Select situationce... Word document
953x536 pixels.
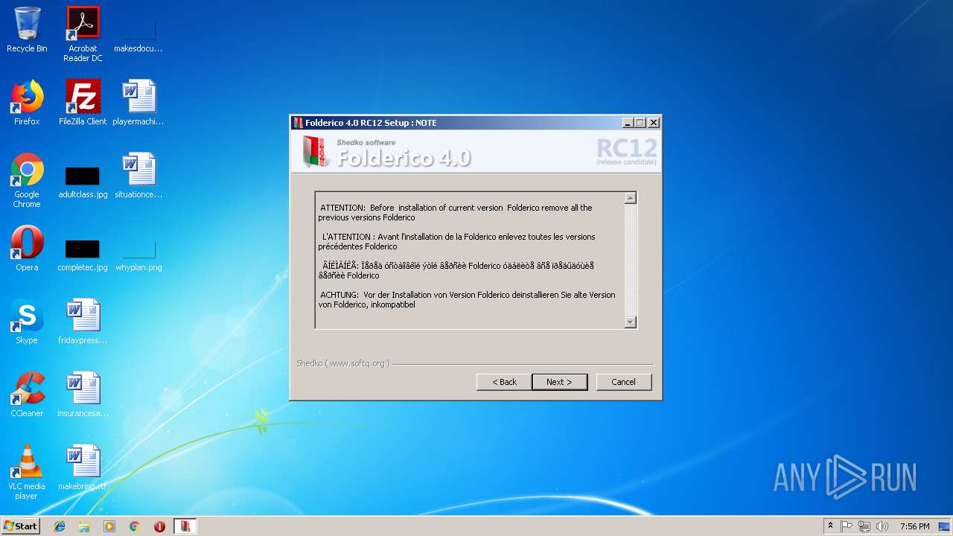point(138,176)
